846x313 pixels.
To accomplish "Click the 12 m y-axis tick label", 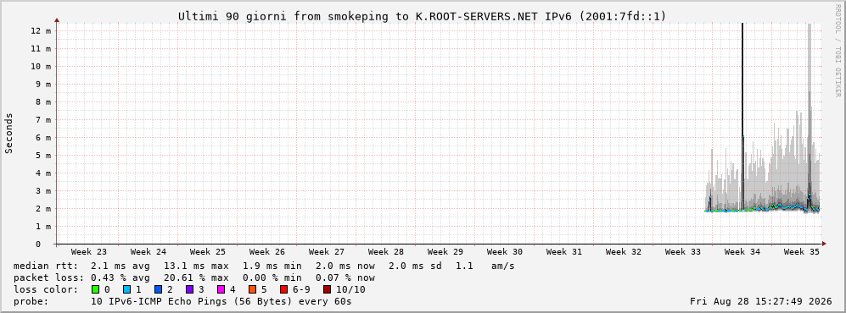I will (41, 30).
